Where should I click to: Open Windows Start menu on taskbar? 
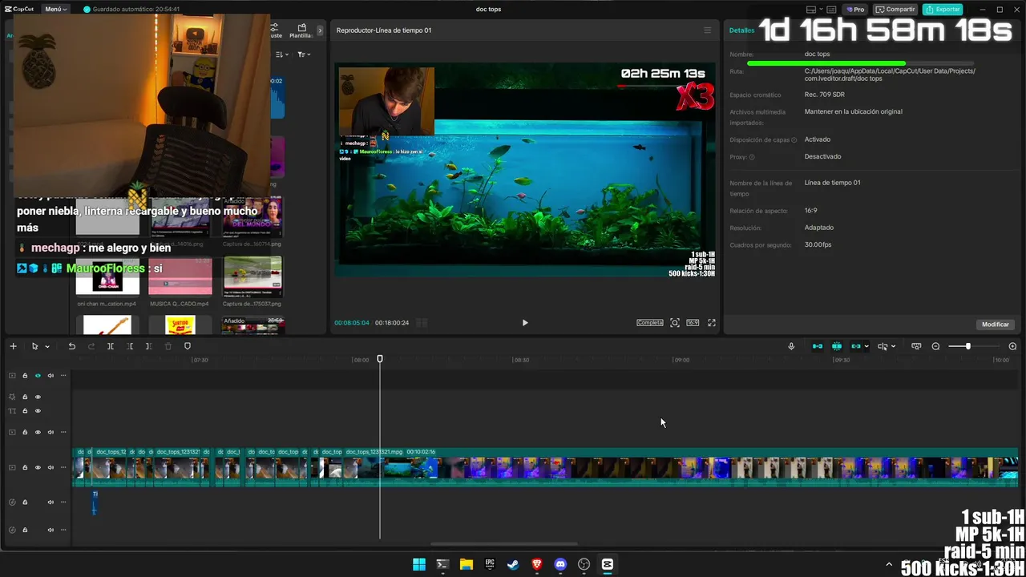pos(418,564)
